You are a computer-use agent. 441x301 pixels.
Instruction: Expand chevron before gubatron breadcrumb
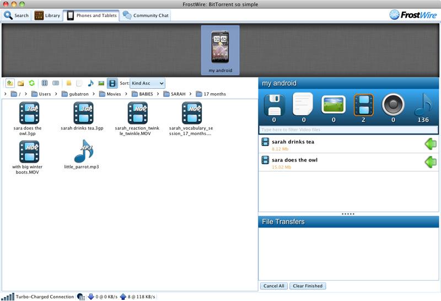tap(56, 94)
